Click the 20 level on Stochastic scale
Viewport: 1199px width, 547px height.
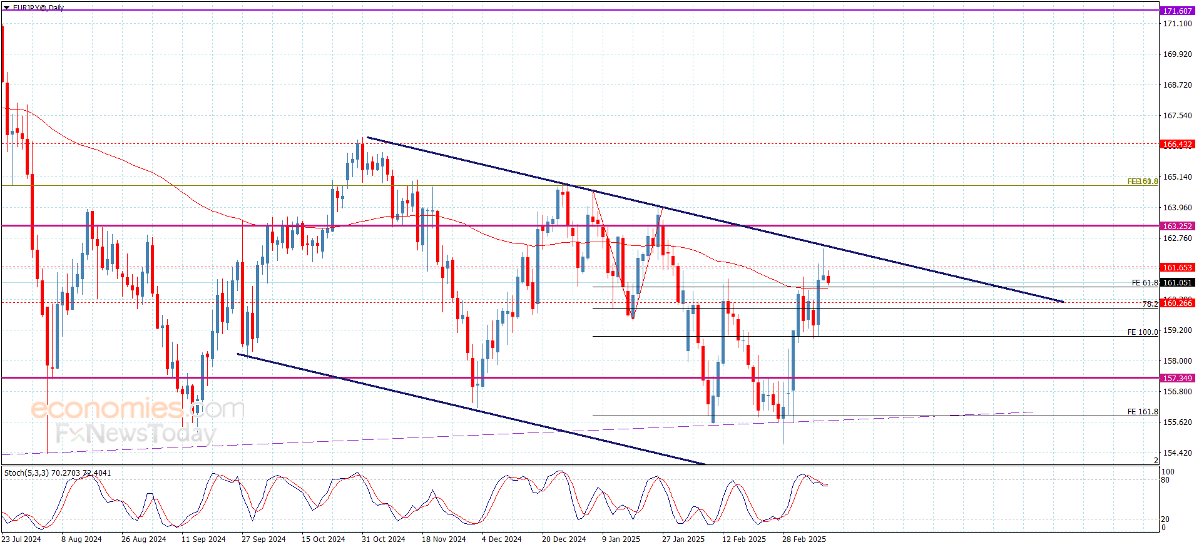(x=1165, y=519)
